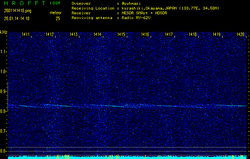The height and width of the screenshot is (159, 250).
Task: Click the 1.0 kHz frequency label
Action: coord(4,72)
